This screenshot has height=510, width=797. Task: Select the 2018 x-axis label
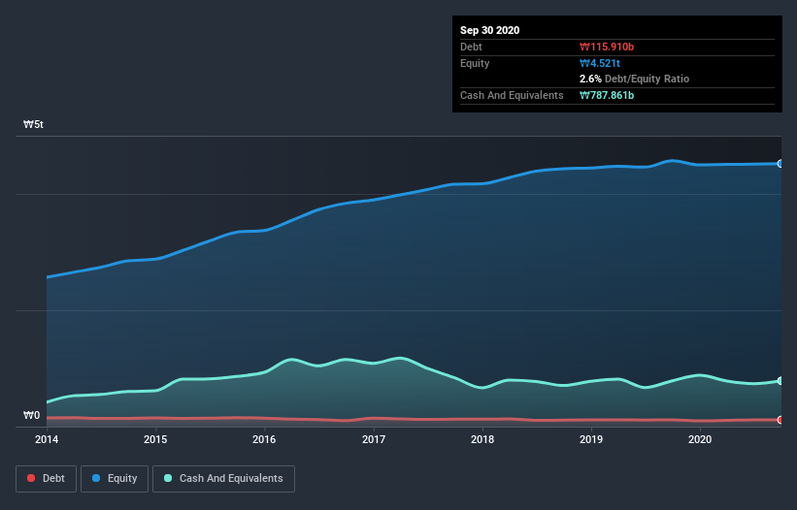click(482, 439)
